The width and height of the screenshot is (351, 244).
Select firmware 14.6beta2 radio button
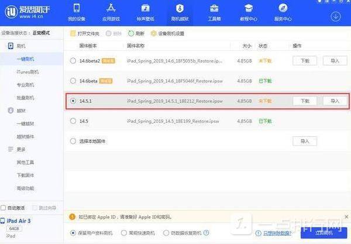click(x=73, y=61)
